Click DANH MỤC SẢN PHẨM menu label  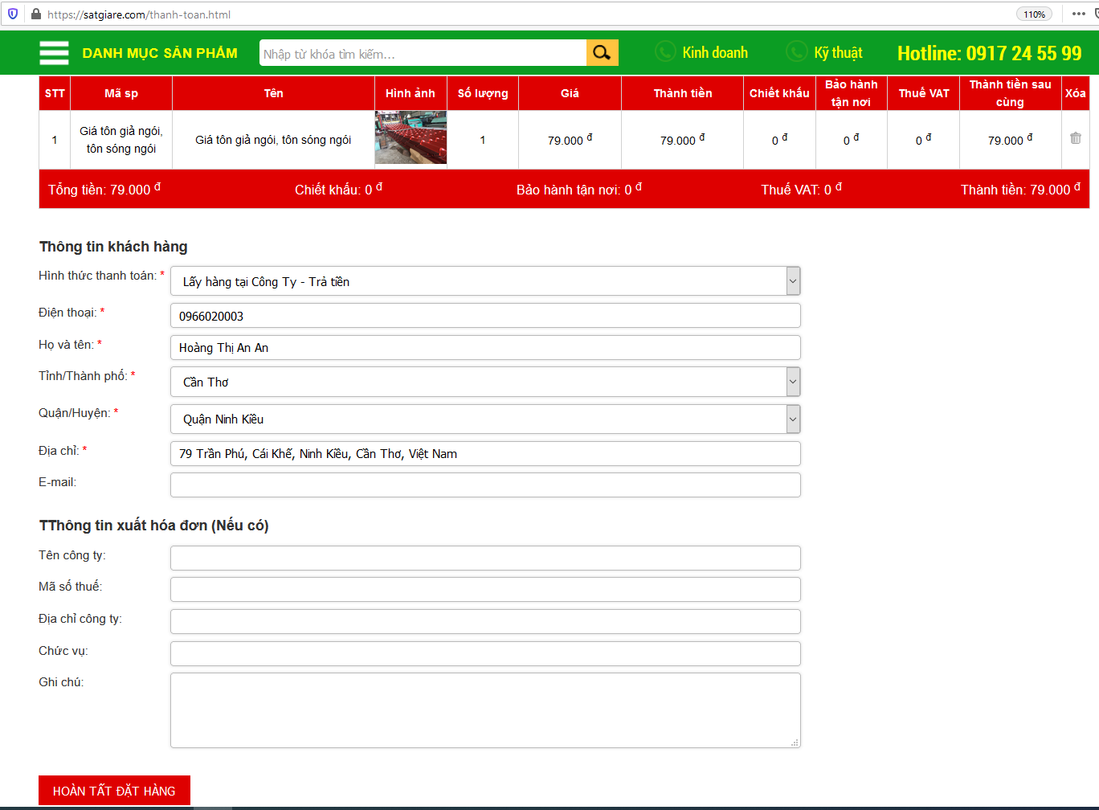[x=160, y=53]
